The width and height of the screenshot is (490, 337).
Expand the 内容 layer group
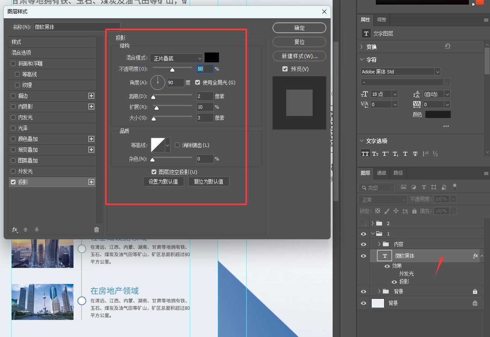pos(379,244)
